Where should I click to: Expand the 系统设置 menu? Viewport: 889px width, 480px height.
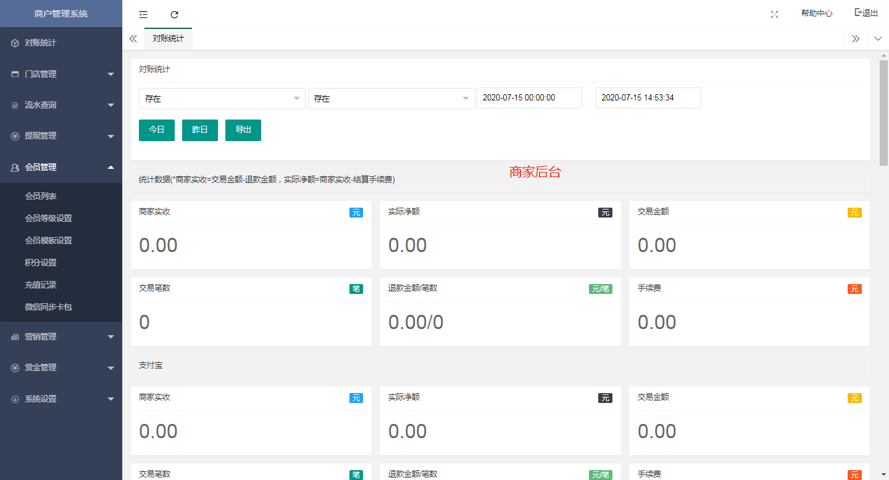[61, 399]
